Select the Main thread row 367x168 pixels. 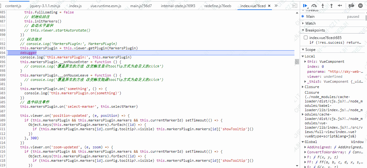332,17
